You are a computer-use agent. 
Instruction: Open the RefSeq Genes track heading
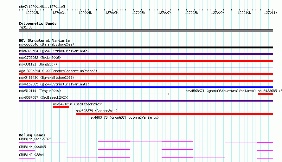32,135
